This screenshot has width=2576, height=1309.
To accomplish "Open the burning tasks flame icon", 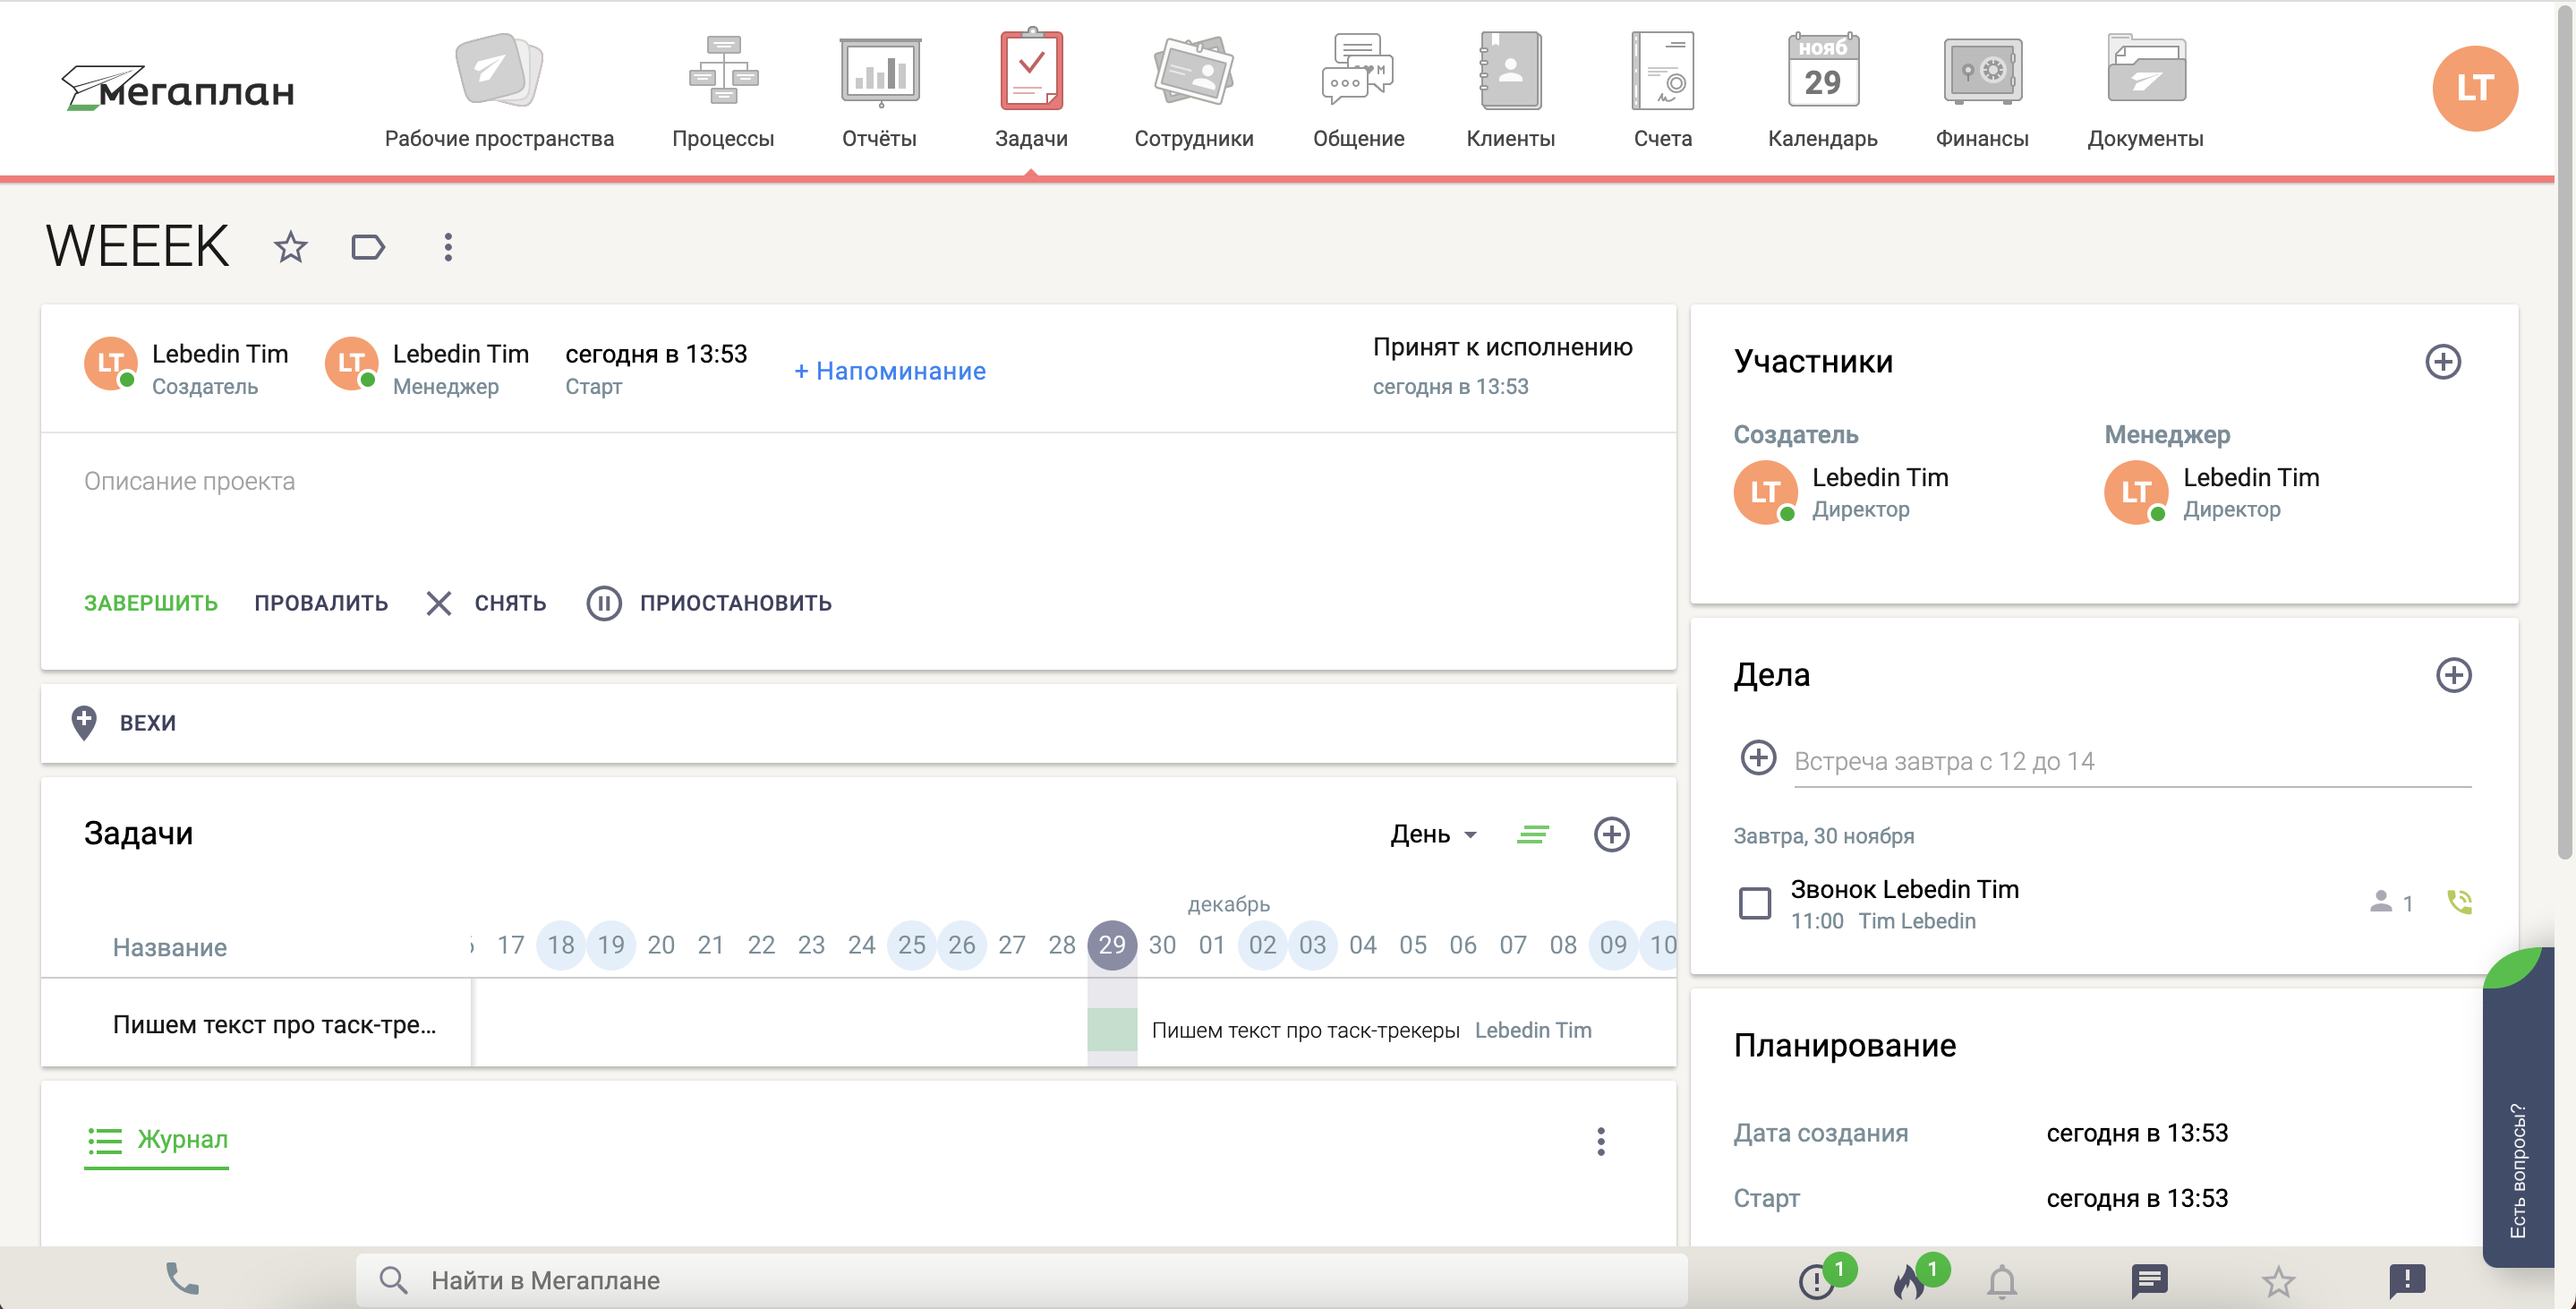I will click(x=1910, y=1280).
